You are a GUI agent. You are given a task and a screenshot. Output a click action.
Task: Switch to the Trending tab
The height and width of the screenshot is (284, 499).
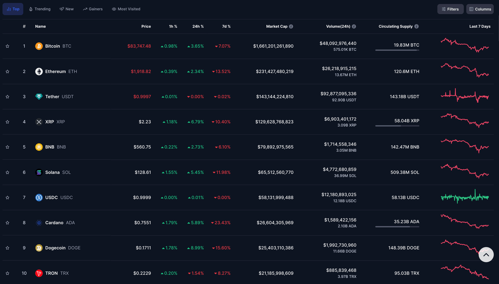point(39,9)
